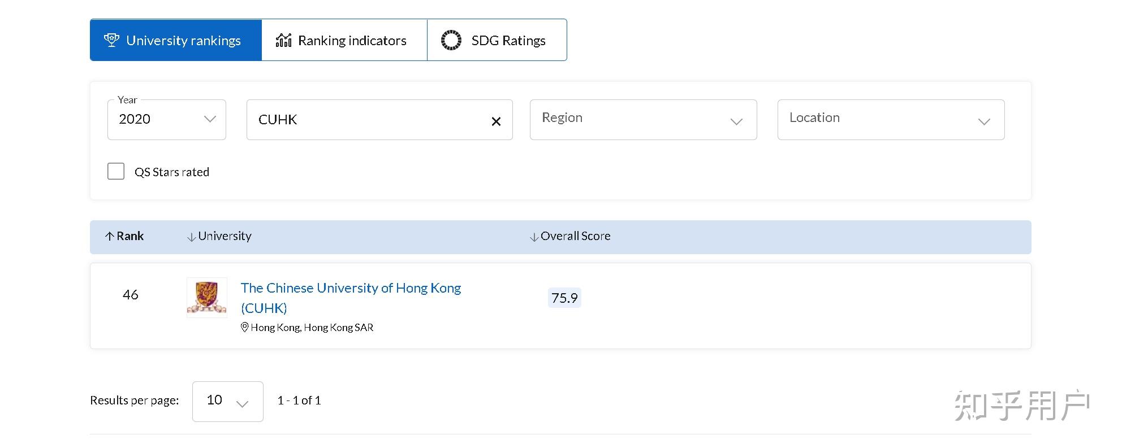Click the SDG color wheel icon
The image size is (1122, 444).
(x=451, y=40)
